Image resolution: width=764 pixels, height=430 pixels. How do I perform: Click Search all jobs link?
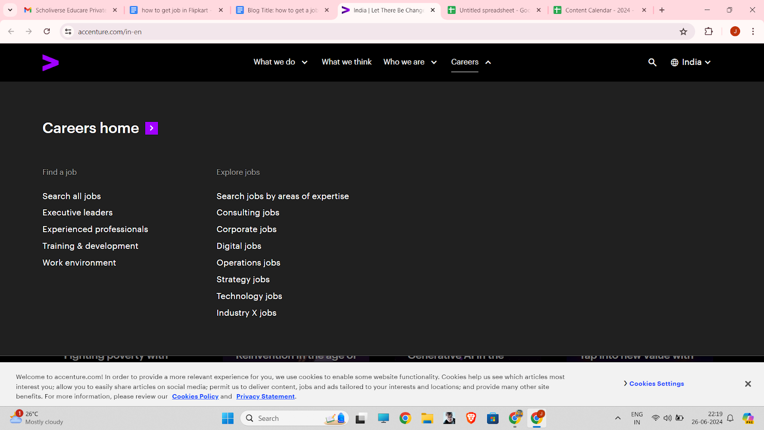(x=72, y=196)
